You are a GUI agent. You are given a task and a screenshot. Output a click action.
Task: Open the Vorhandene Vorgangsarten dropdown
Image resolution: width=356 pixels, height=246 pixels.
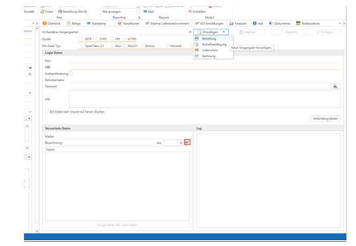click(x=191, y=33)
